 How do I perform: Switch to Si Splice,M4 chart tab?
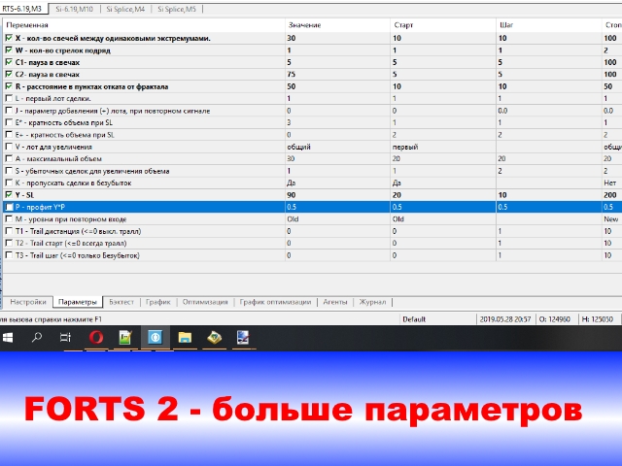pos(125,9)
